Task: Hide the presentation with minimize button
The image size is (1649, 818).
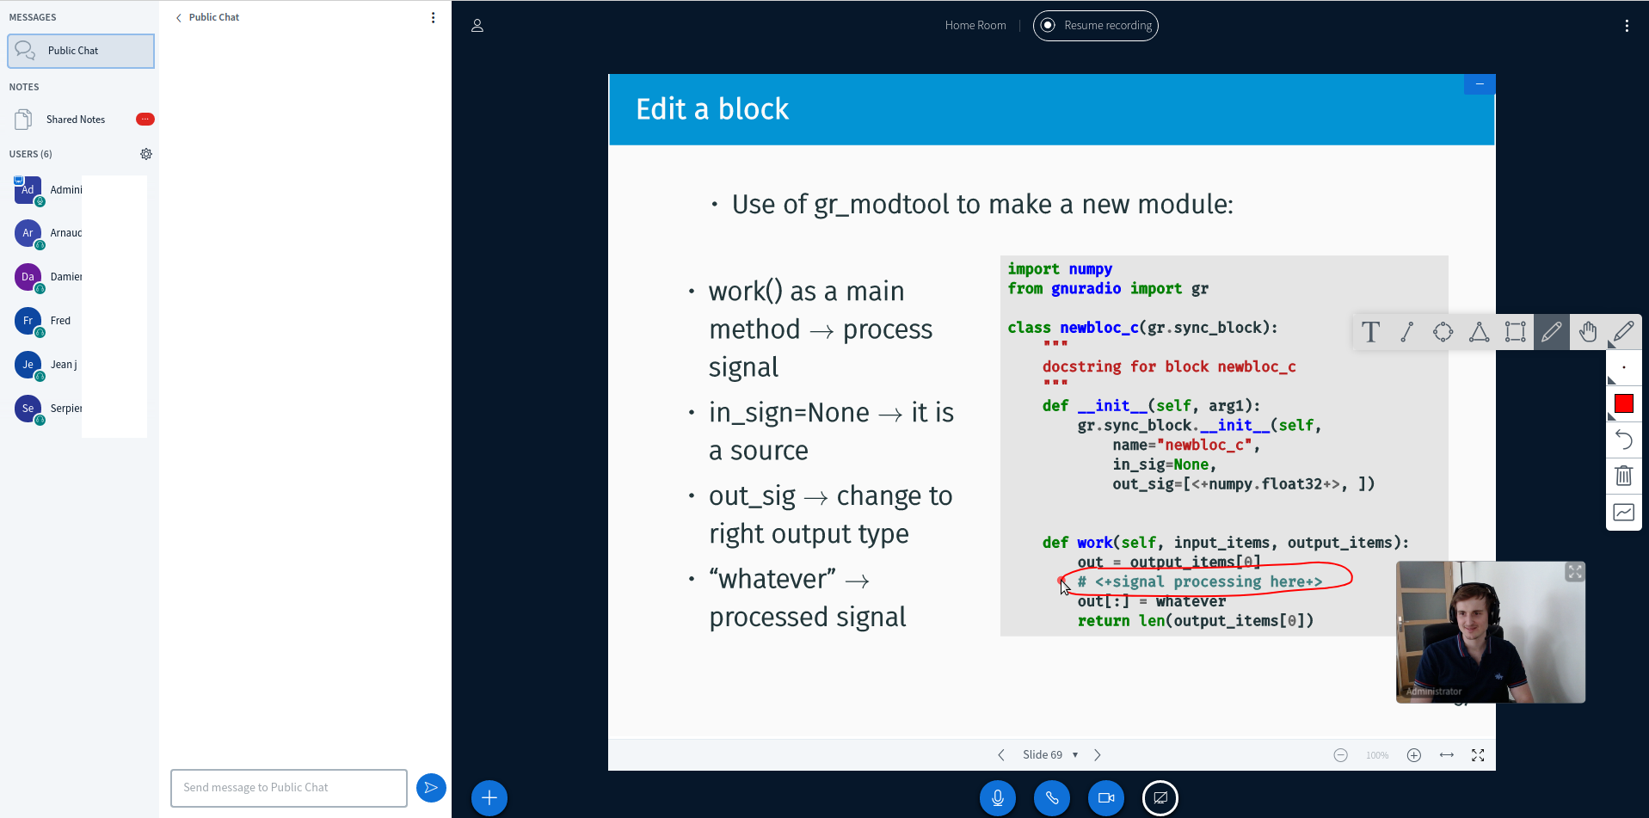Action: click(1480, 84)
